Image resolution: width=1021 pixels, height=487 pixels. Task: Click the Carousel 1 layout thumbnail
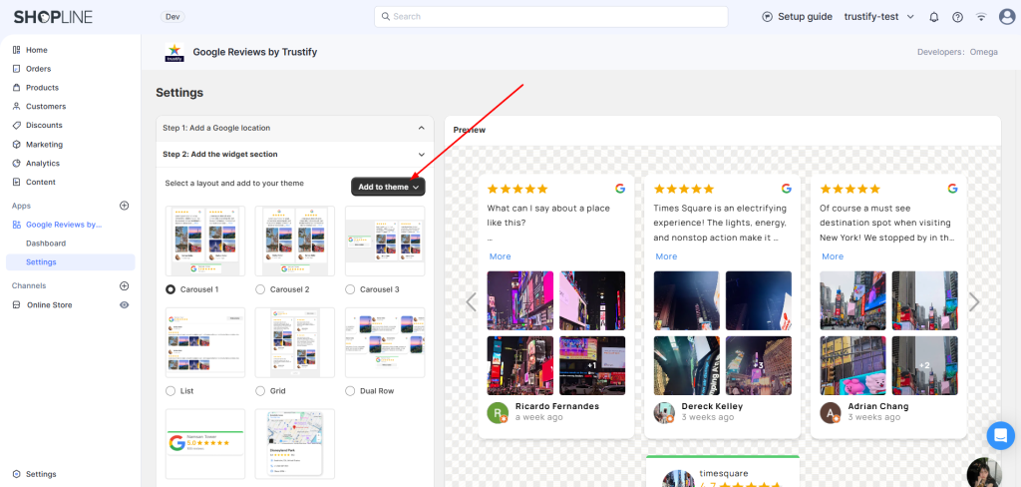tap(205, 242)
